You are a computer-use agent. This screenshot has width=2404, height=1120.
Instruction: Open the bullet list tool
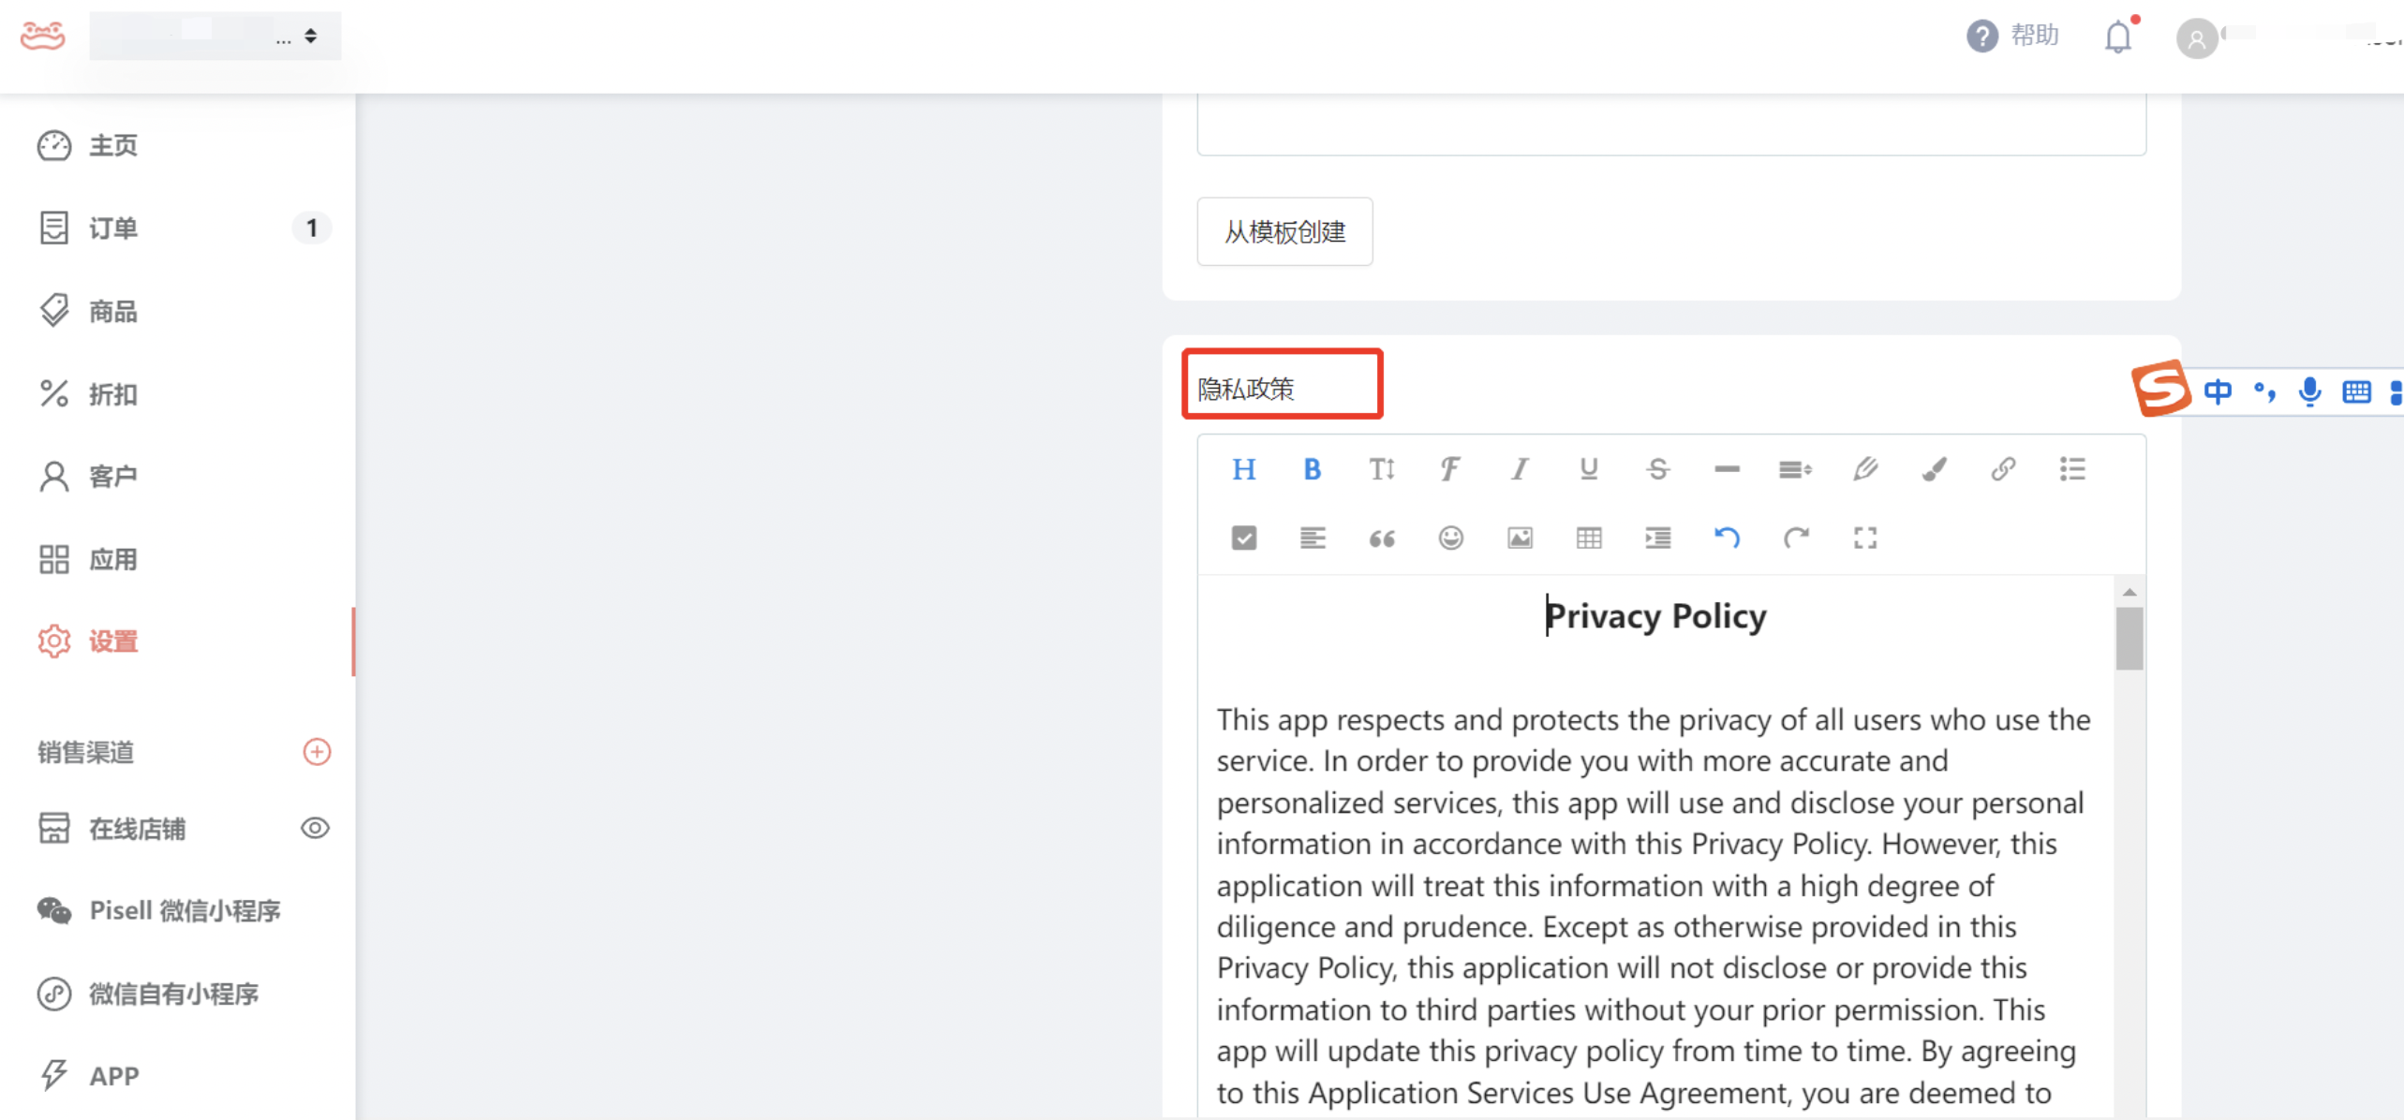click(2072, 469)
